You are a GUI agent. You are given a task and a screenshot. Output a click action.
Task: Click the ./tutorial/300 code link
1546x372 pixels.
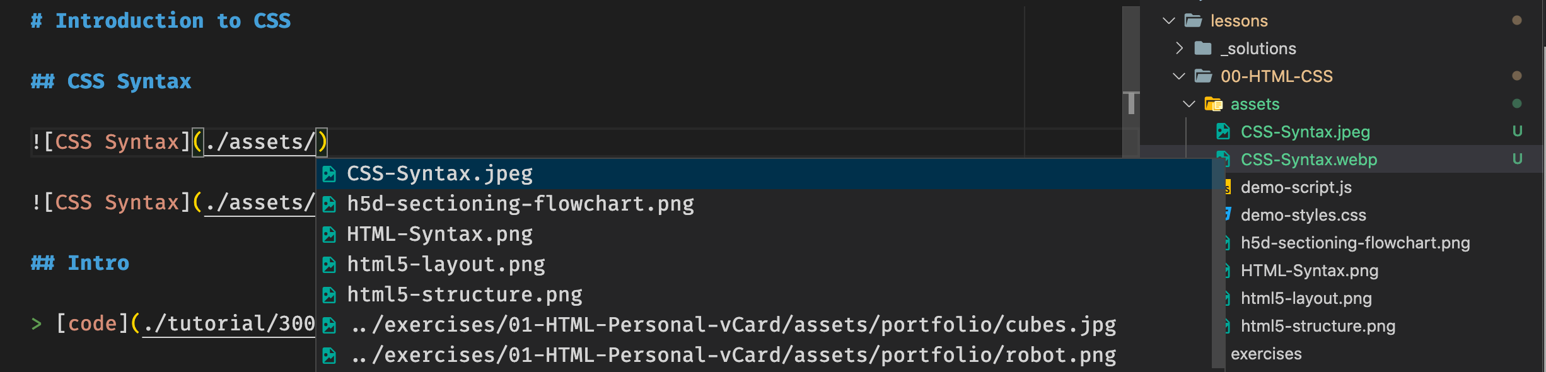click(227, 323)
